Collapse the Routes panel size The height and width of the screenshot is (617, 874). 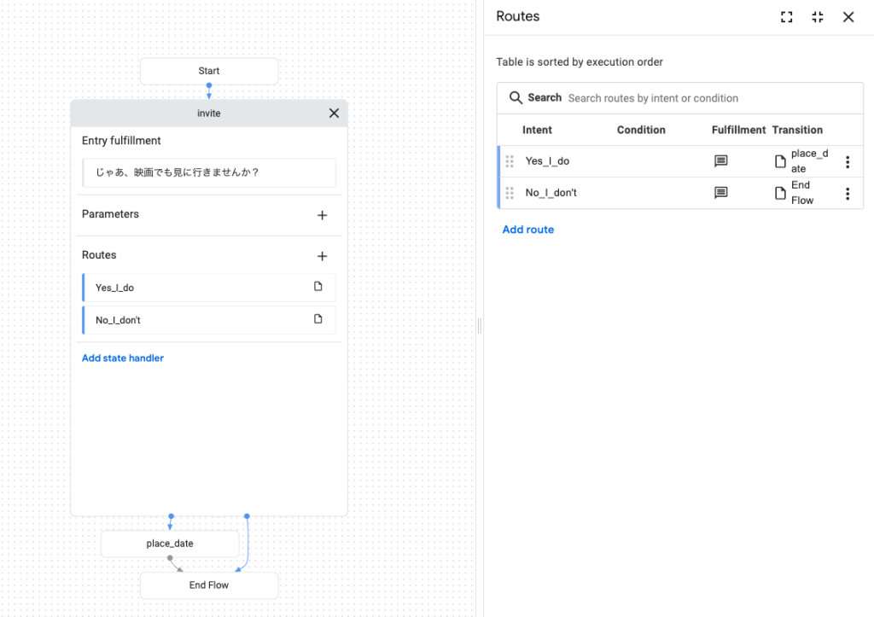[818, 17]
